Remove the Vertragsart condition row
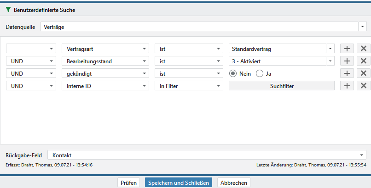 (363, 49)
